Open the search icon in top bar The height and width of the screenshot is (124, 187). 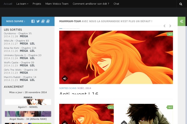pyautogui.click(x=181, y=4)
